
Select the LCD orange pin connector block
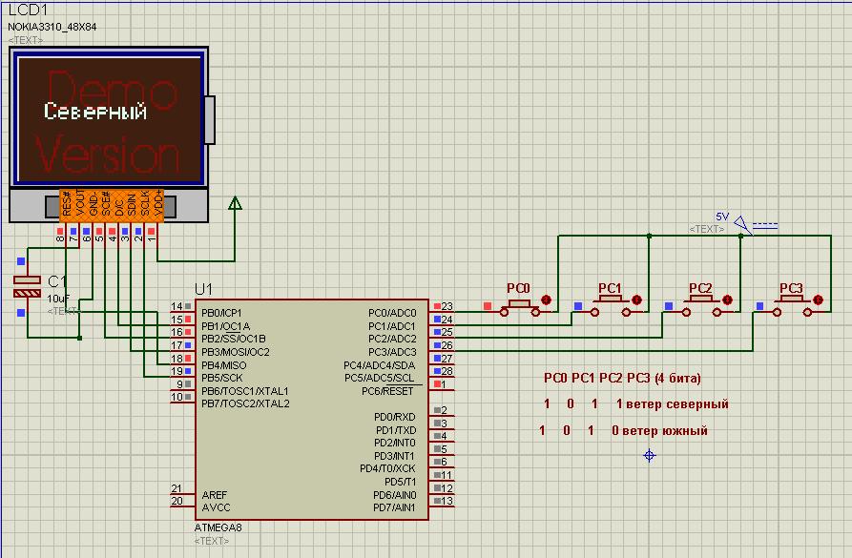click(x=112, y=205)
